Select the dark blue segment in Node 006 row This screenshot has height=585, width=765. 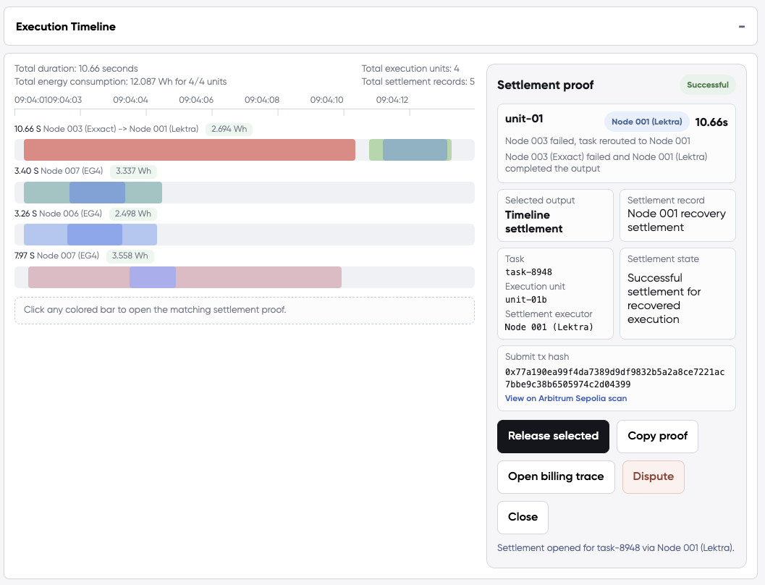[x=94, y=235]
